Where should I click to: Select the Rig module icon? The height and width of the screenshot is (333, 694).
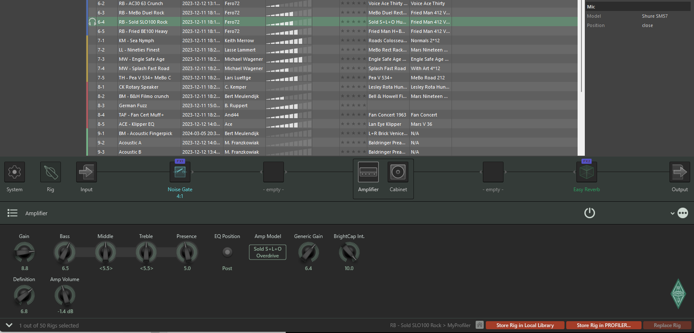pos(50,172)
